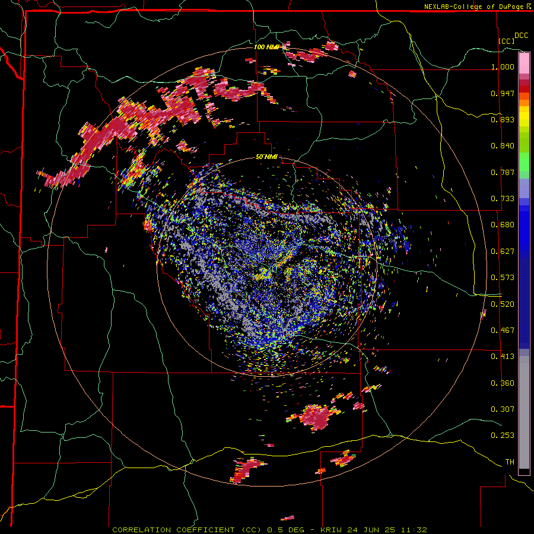Pick the olive green colorbar segment near 0.840
This screenshot has height=534, width=534.
point(524,142)
